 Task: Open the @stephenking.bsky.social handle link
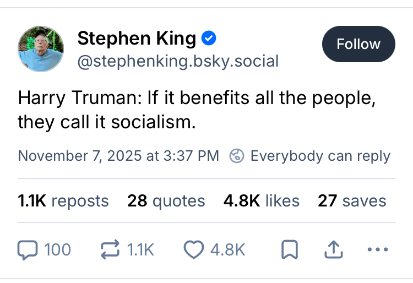(x=177, y=61)
